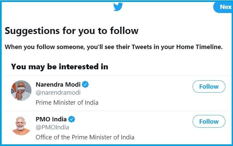233x146 pixels.
Task: Click the 'You may be interested in' header
Action: pos(60,67)
